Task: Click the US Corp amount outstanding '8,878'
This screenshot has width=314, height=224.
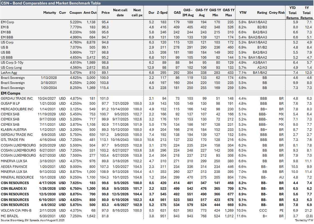Action: pos(91,42)
